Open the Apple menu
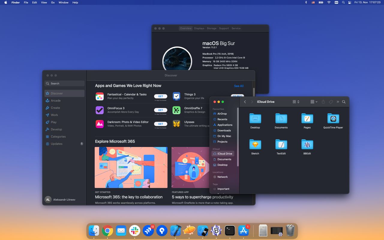Image resolution: width=384 pixels, height=240 pixels. (x=6, y=2)
